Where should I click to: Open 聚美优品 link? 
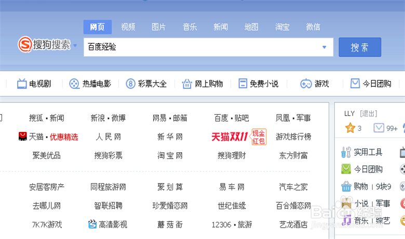[47, 155]
